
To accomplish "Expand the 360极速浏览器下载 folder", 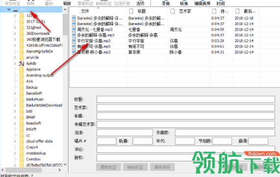I will tap(15, 40).
